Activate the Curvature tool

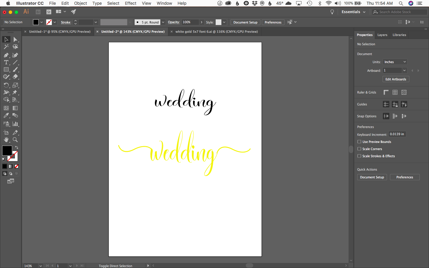15,55
